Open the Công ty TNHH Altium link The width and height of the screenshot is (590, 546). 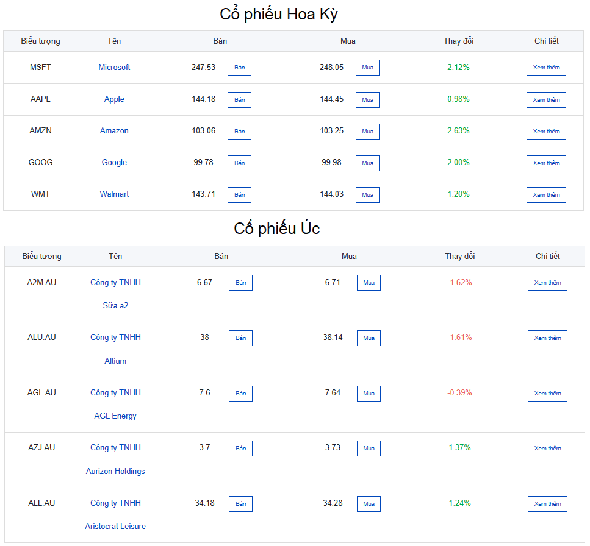click(x=115, y=349)
